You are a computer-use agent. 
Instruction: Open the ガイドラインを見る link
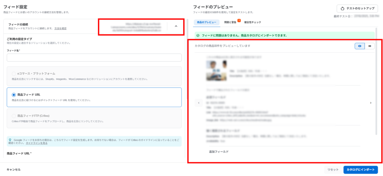[x=37, y=143]
